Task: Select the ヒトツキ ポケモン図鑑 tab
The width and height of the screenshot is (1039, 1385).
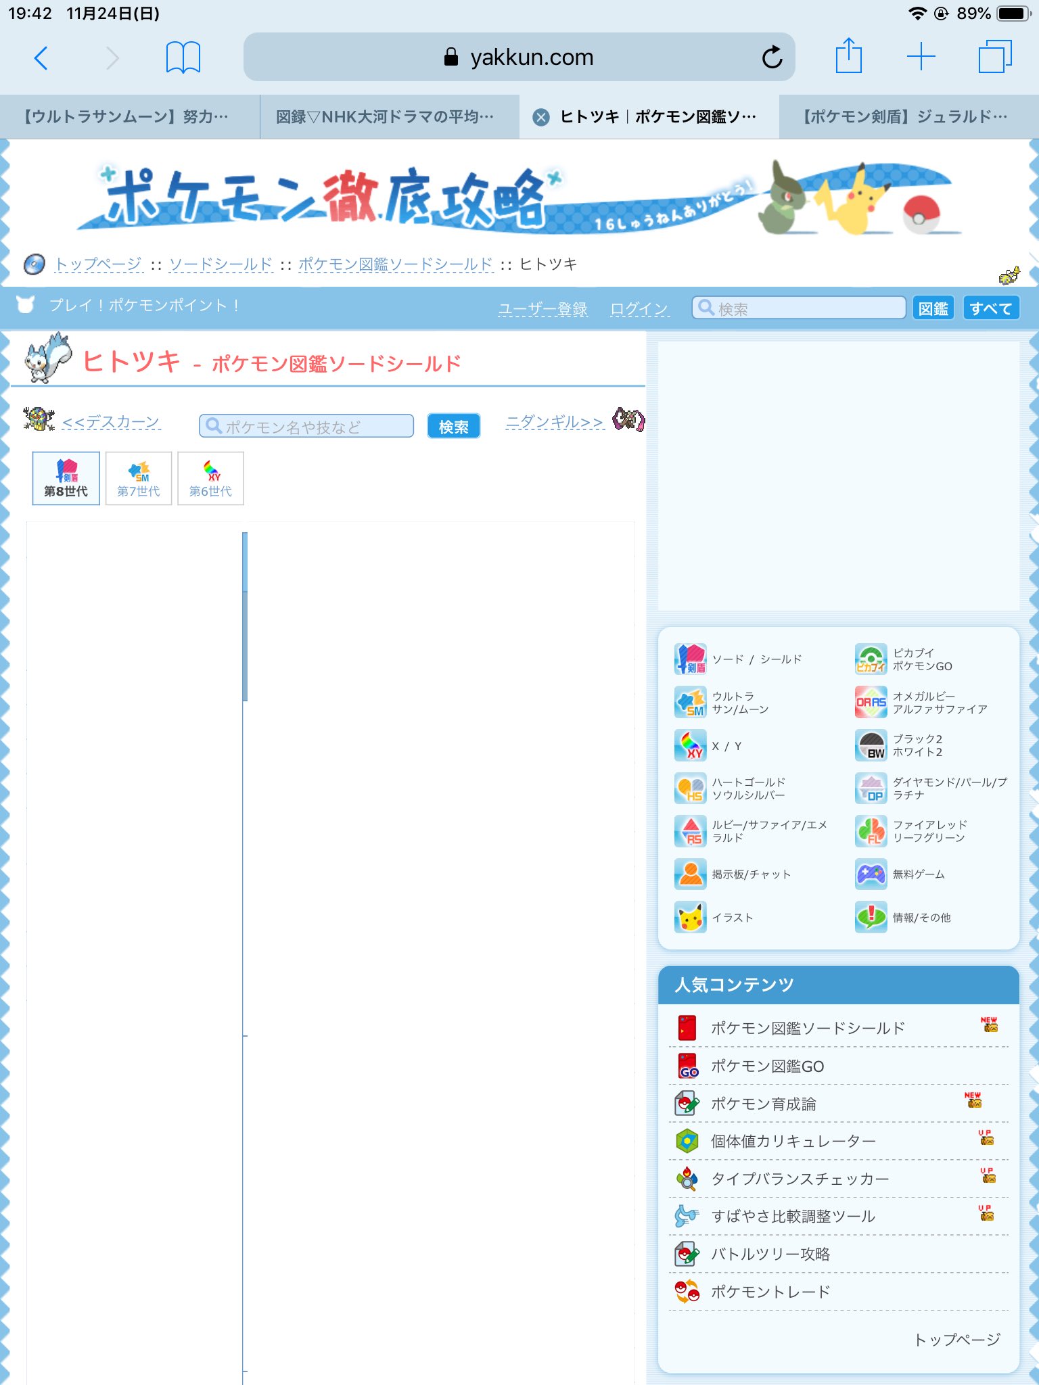Action: coord(649,117)
